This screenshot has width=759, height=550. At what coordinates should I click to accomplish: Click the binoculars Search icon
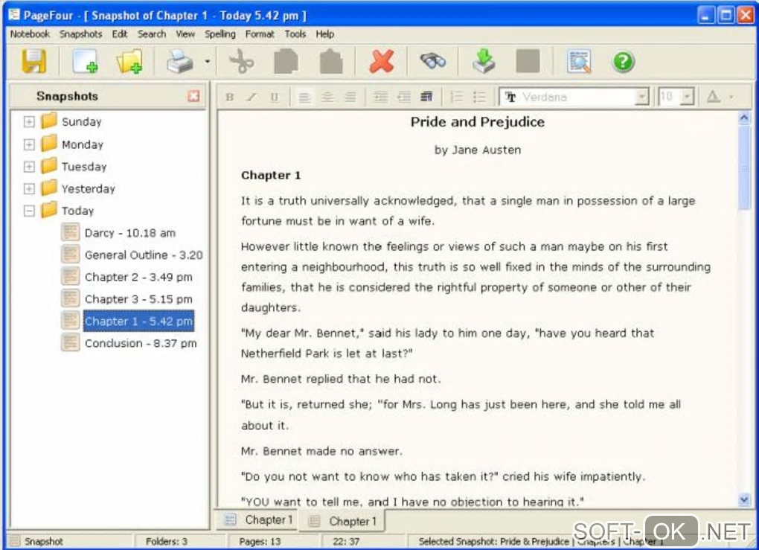click(433, 62)
